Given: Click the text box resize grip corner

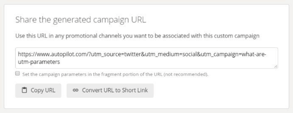Looking at the screenshot, I should click(x=276, y=66).
